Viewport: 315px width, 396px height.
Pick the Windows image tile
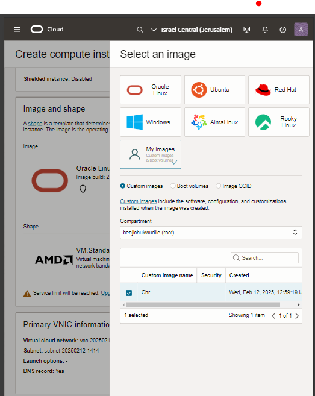pos(151,122)
